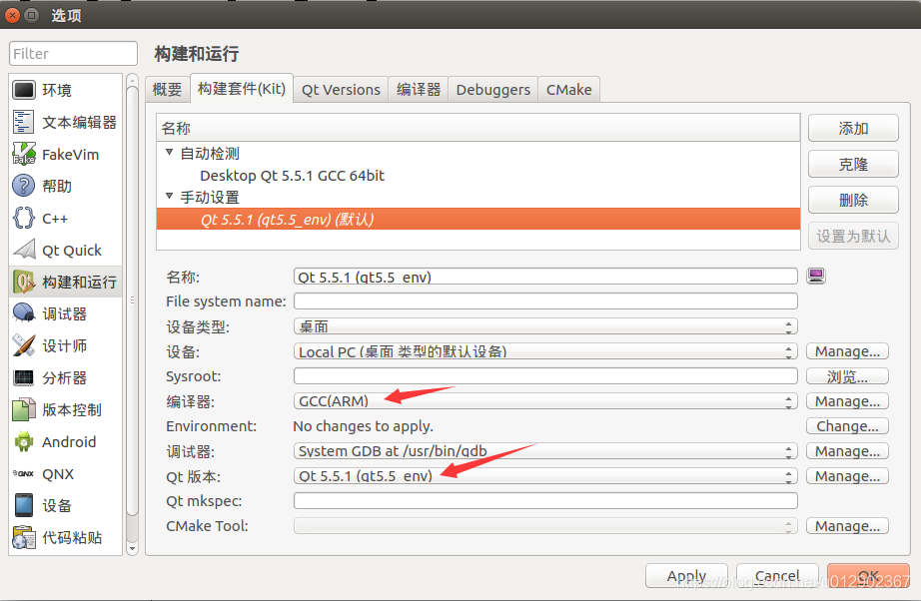Collapse the 自动检测 tree group
This screenshot has height=601, width=921.
click(x=170, y=152)
